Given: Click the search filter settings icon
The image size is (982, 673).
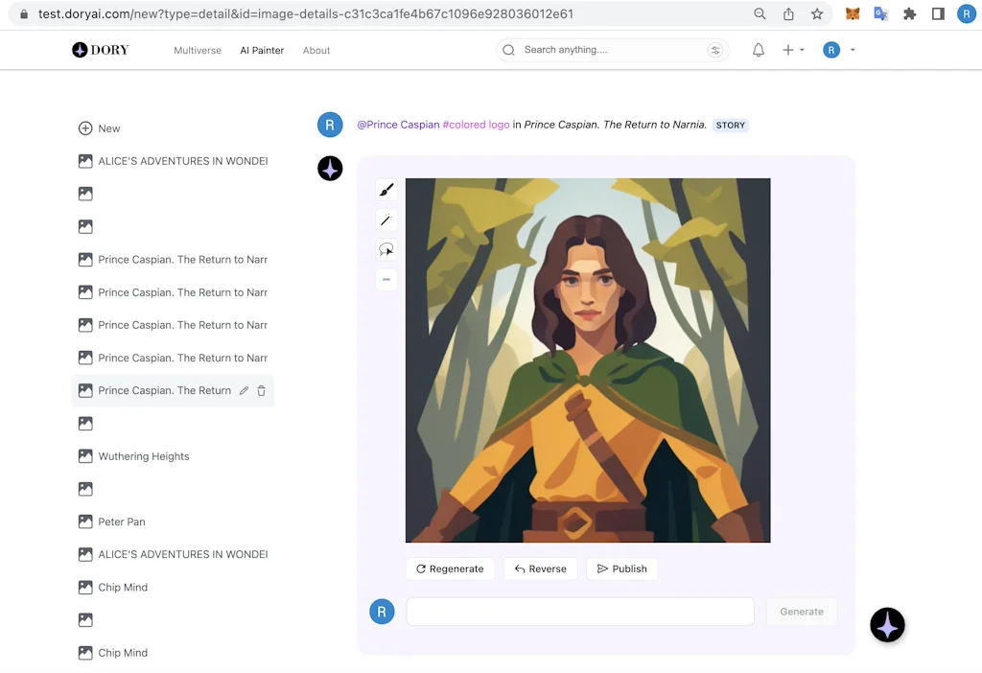Looking at the screenshot, I should pos(714,50).
